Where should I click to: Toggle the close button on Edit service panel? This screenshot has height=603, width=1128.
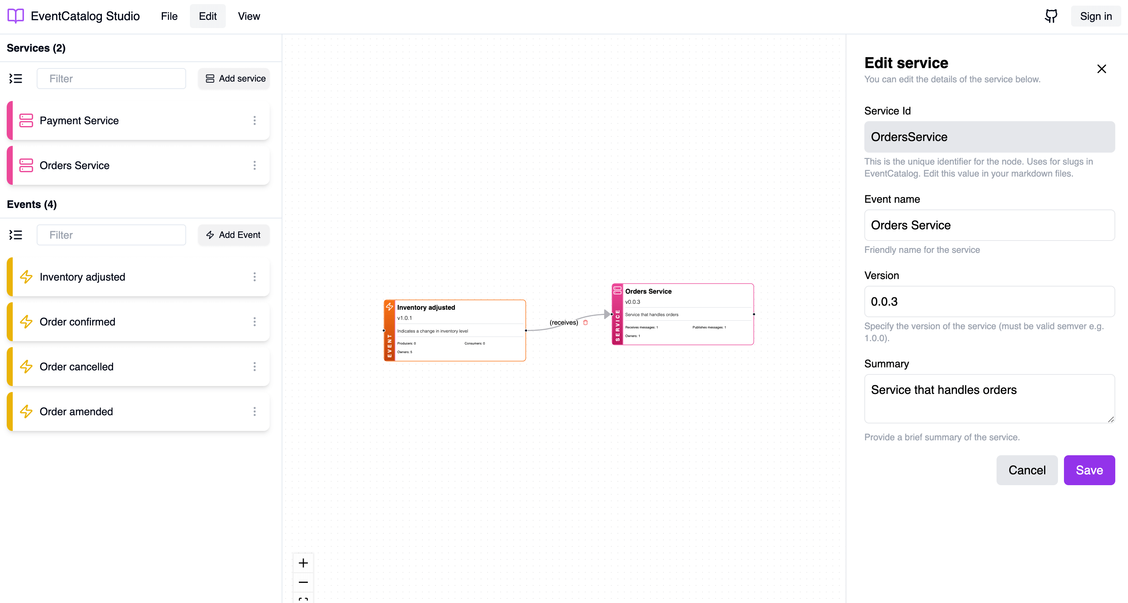1102,68
